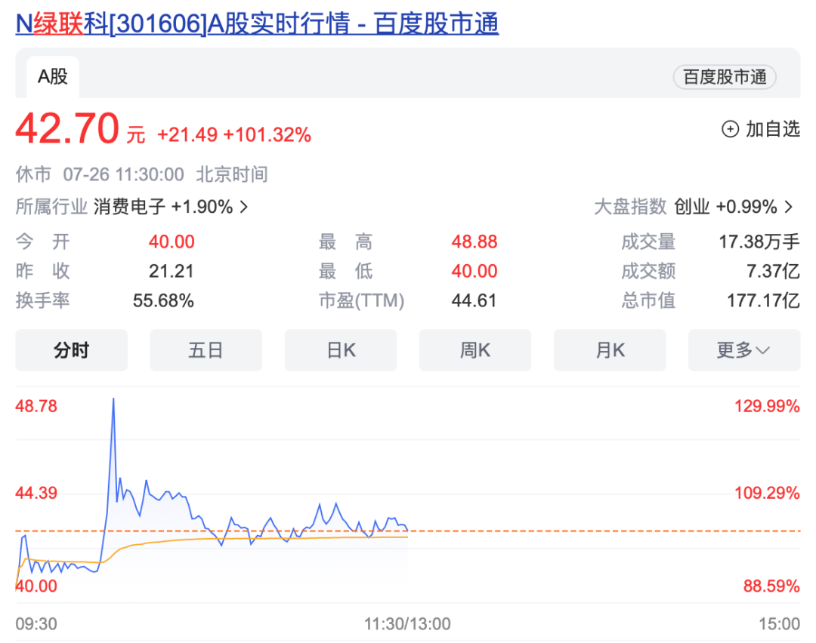This screenshot has height=643, width=816.
Task: Click the peak of the blue price line
Action: click(113, 399)
